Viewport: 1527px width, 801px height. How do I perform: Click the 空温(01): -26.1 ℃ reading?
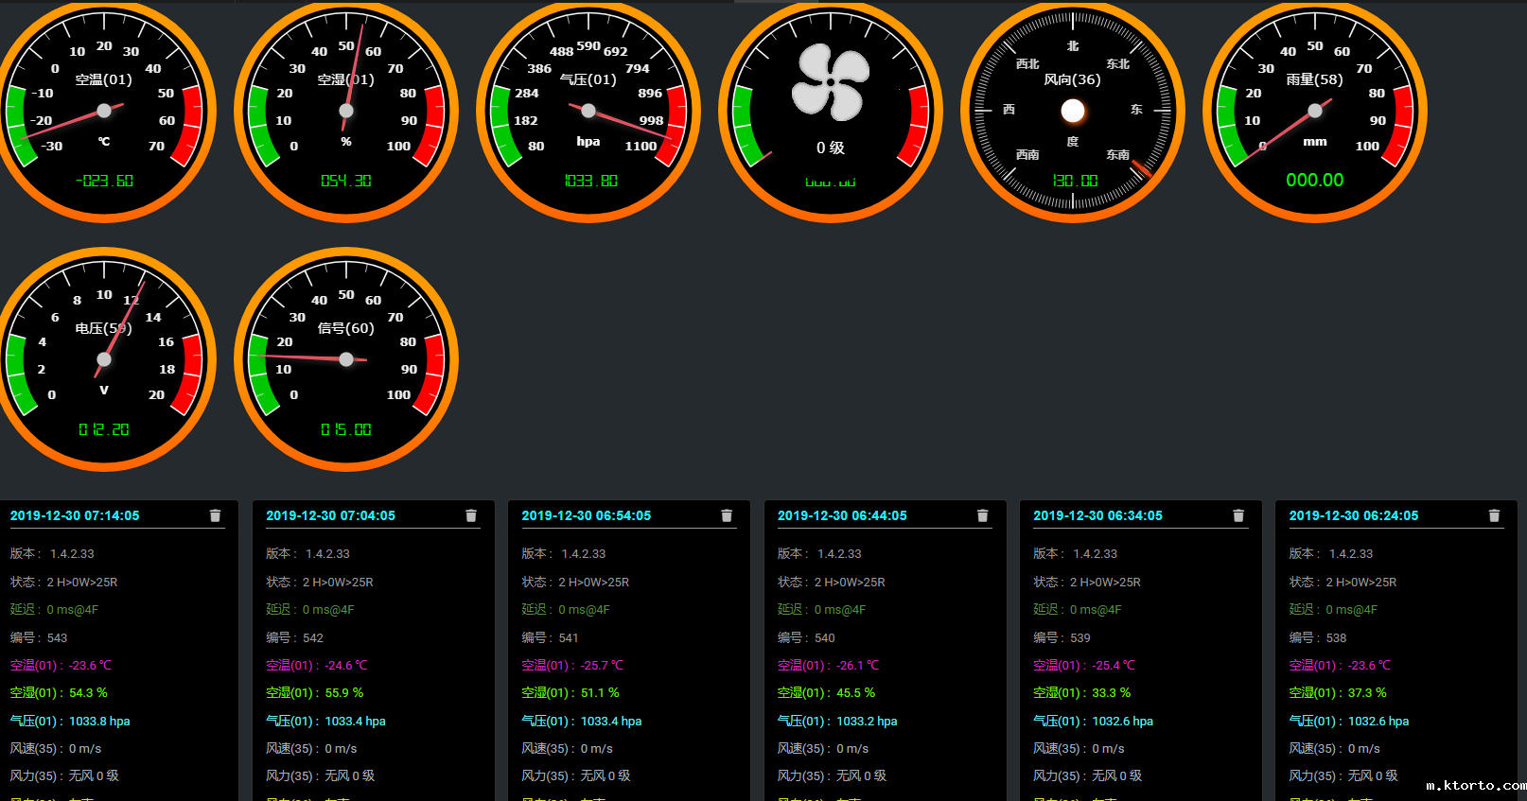pos(828,665)
